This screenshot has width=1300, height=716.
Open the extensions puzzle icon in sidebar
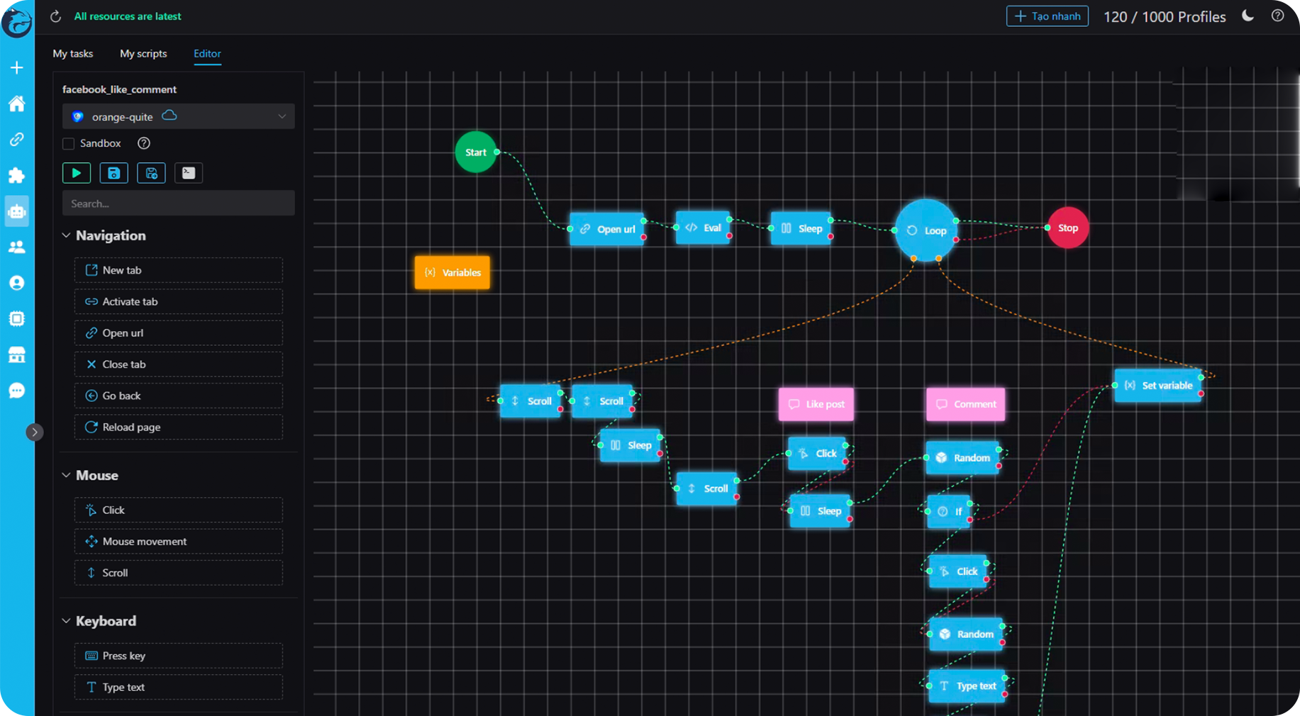pos(16,175)
